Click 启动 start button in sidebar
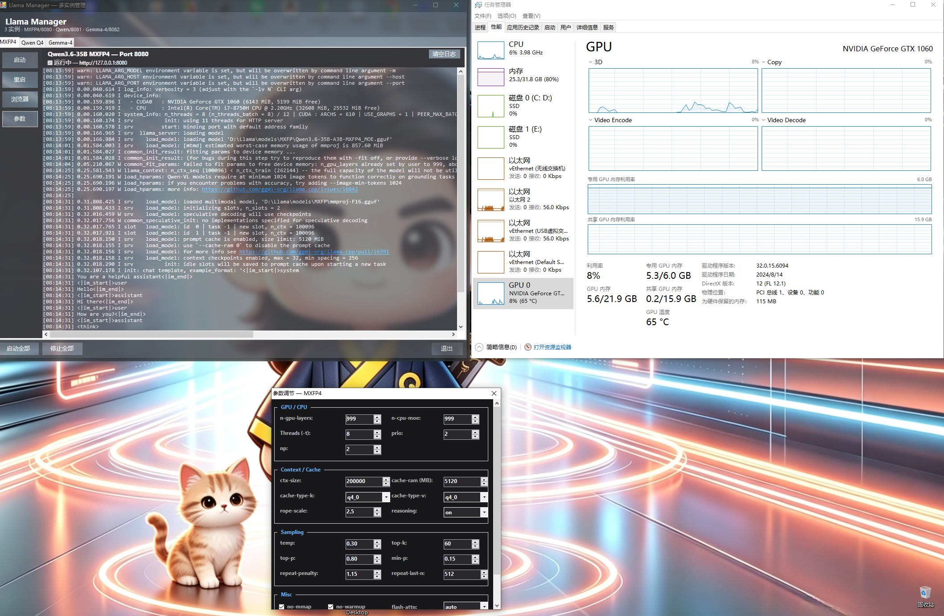This screenshot has width=944, height=616. [x=20, y=60]
